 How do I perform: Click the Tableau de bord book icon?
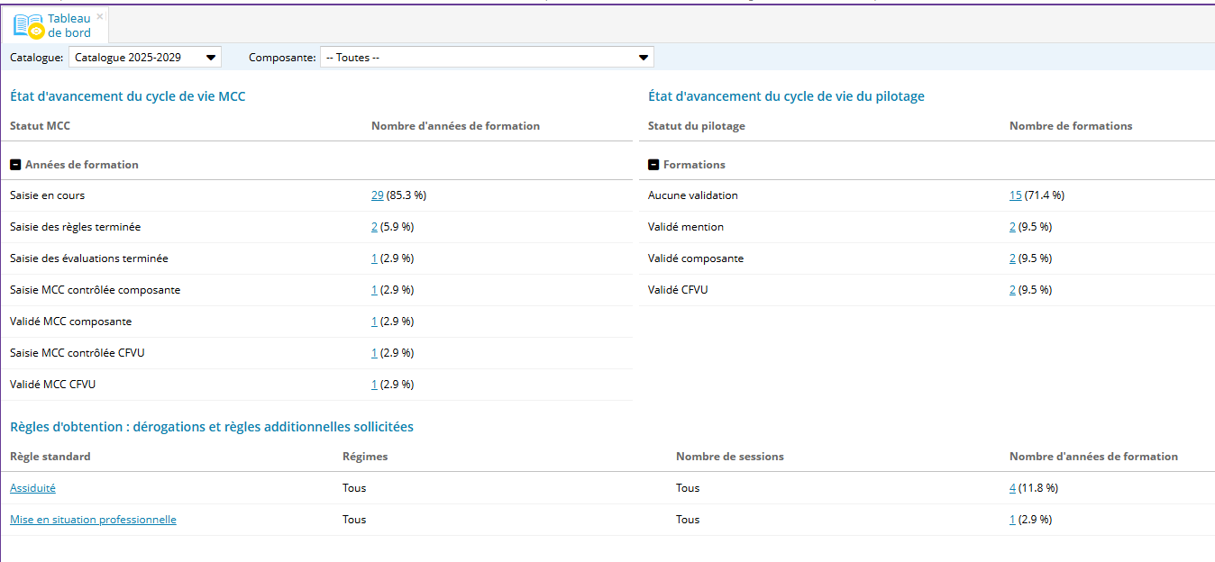(28, 26)
